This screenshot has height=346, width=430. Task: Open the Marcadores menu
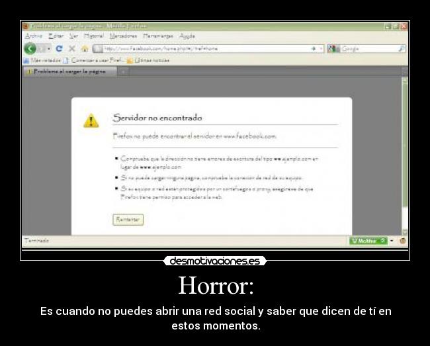pos(123,36)
